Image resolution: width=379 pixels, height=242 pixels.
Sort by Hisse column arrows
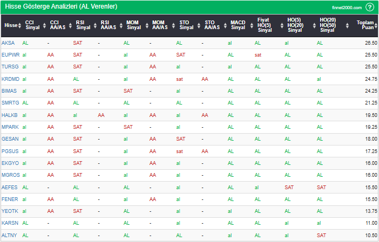pyautogui.click(x=19, y=25)
